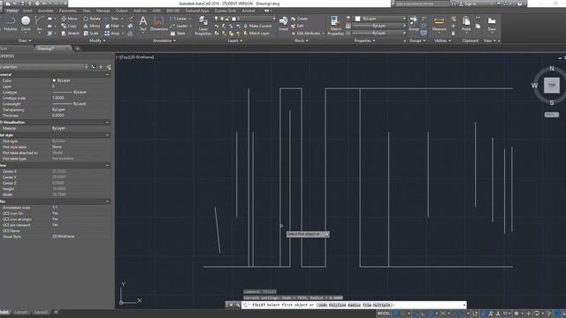
Task: Open the Insert block tool
Action: [284, 24]
